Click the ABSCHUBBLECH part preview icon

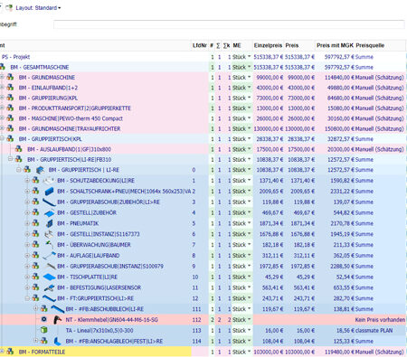pyautogui.click(x=57, y=309)
